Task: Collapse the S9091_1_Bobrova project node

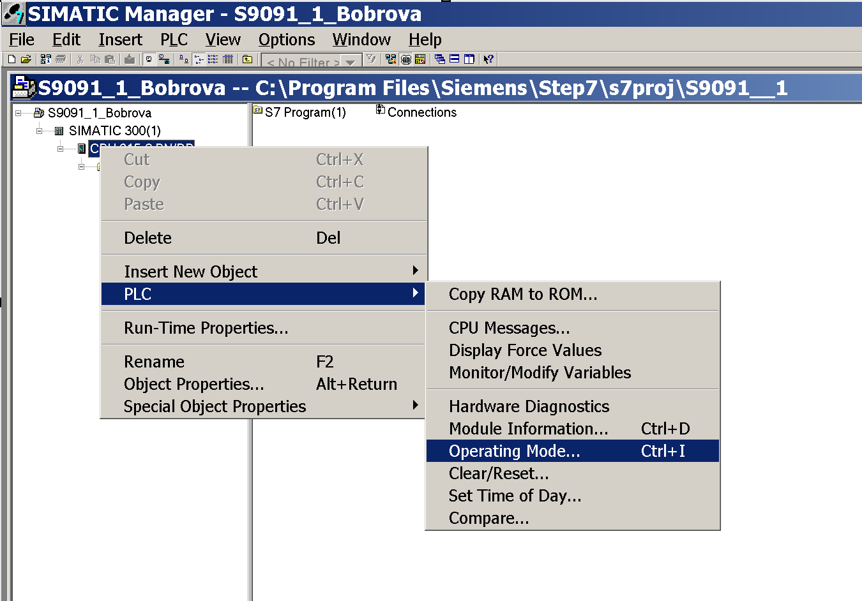Action: click(19, 113)
